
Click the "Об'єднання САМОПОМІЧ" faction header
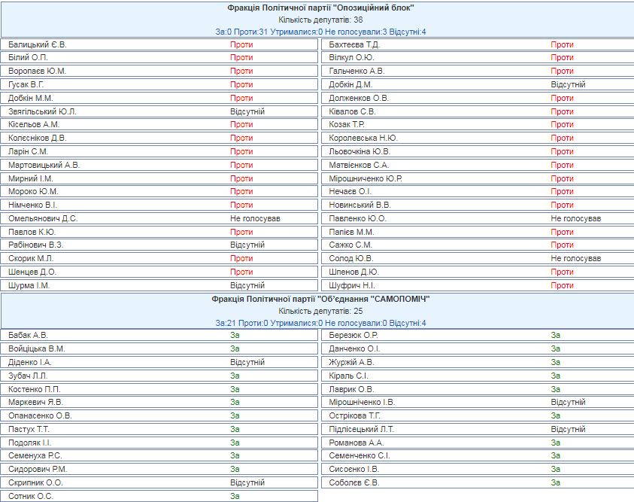321,299
